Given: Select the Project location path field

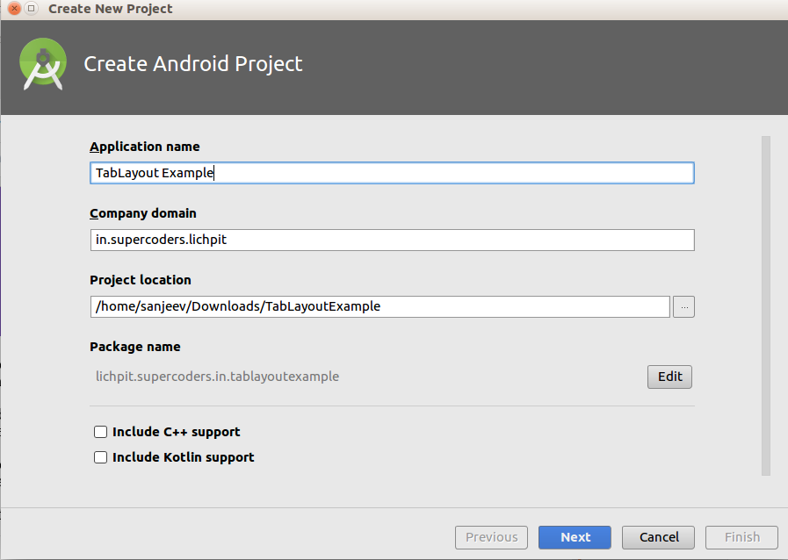Looking at the screenshot, I should coord(380,306).
